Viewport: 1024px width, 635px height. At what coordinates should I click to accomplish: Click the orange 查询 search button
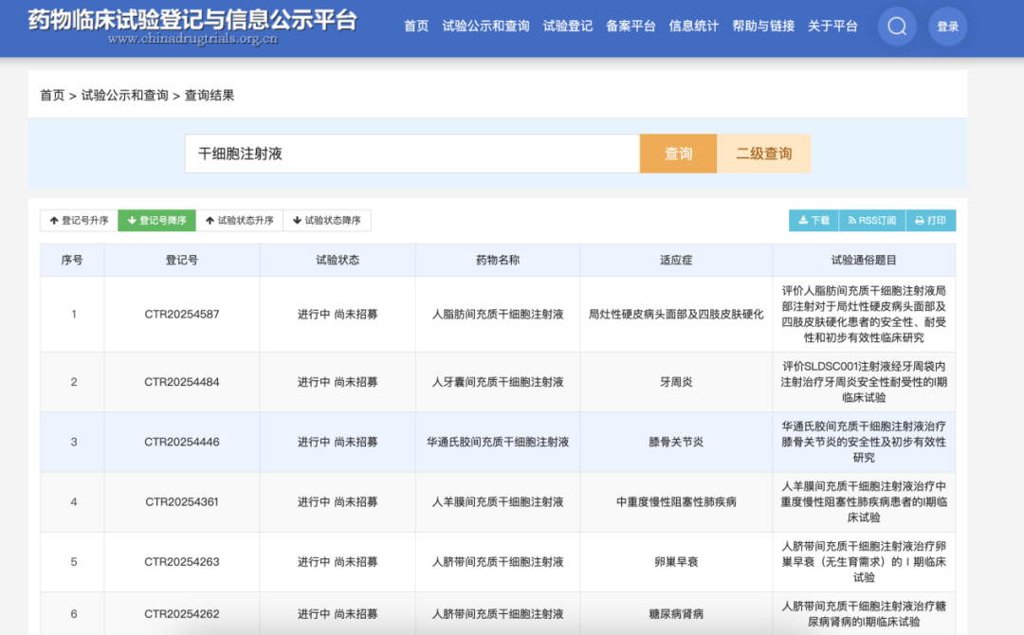(x=678, y=154)
